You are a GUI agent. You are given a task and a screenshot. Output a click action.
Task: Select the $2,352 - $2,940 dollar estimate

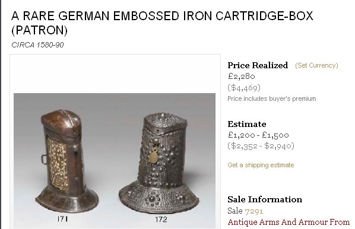coord(261,146)
